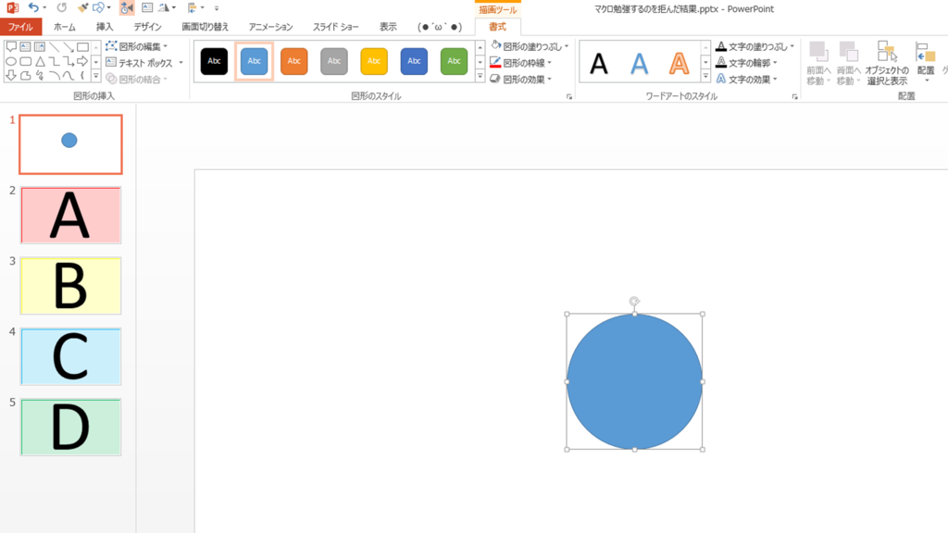Switch to the 表示 tab
Viewport: 948px width, 533px height.
tap(388, 27)
